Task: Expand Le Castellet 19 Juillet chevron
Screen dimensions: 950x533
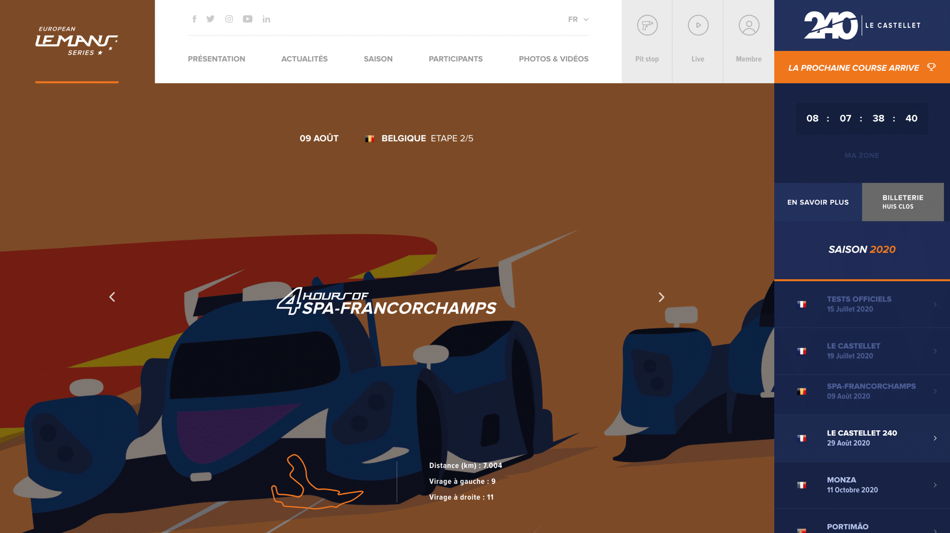Action: 935,351
